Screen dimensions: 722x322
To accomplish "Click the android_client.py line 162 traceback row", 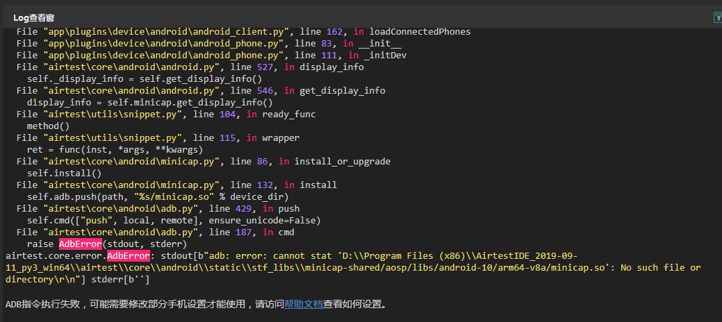I will (x=244, y=32).
